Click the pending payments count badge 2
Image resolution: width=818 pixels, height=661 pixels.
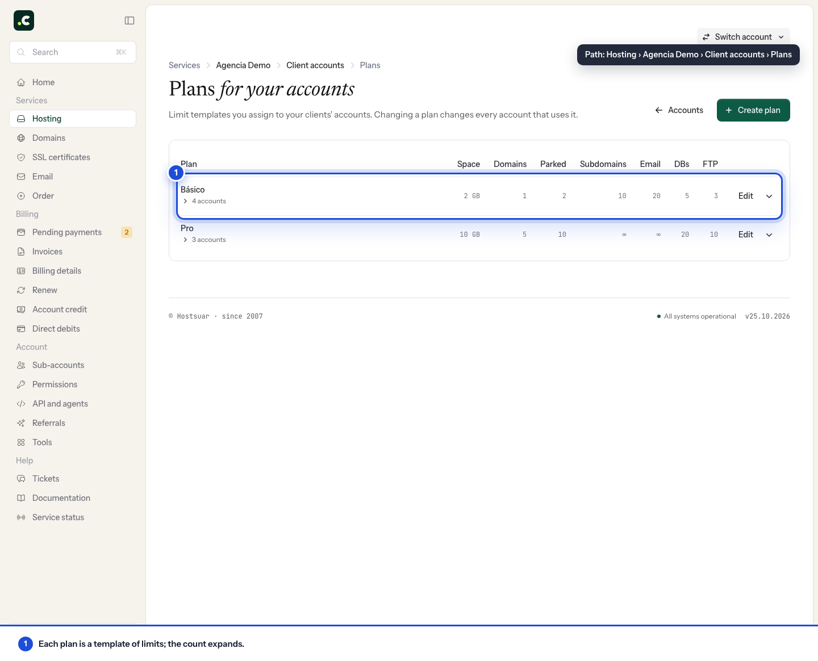pyautogui.click(x=127, y=232)
